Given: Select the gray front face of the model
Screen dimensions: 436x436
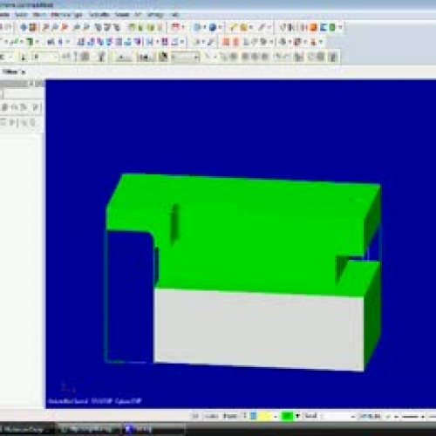Looking at the screenshot, I should click(259, 330).
